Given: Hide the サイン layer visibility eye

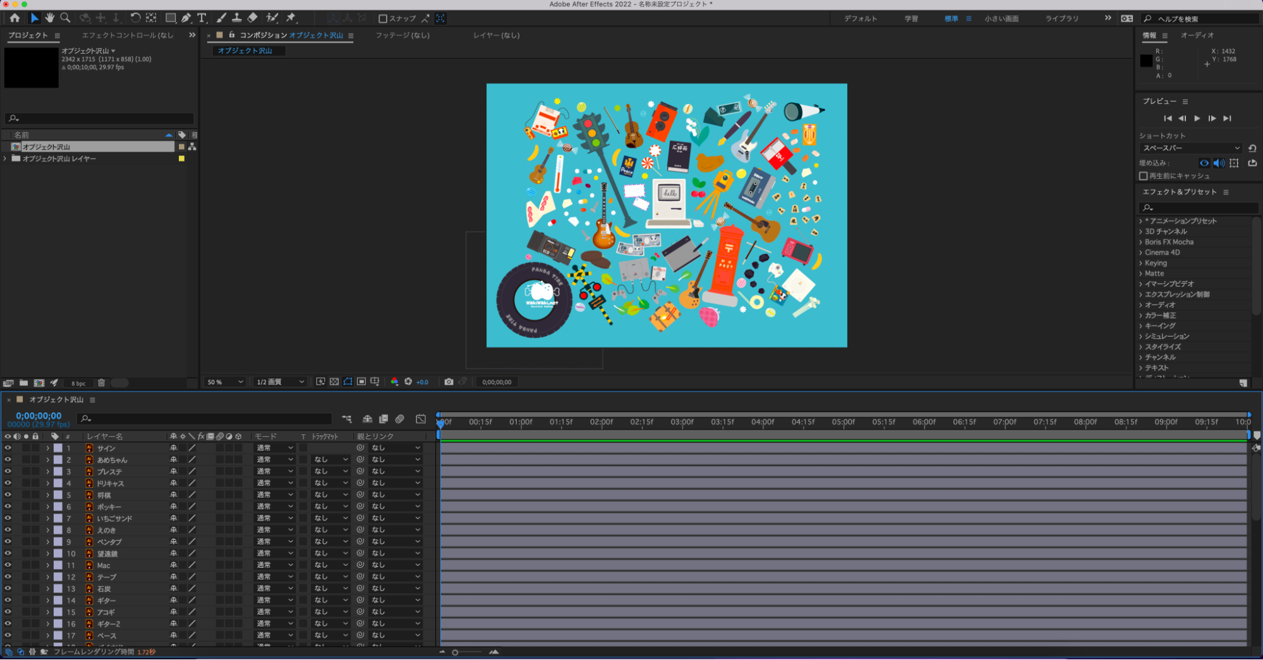Looking at the screenshot, I should (8, 448).
